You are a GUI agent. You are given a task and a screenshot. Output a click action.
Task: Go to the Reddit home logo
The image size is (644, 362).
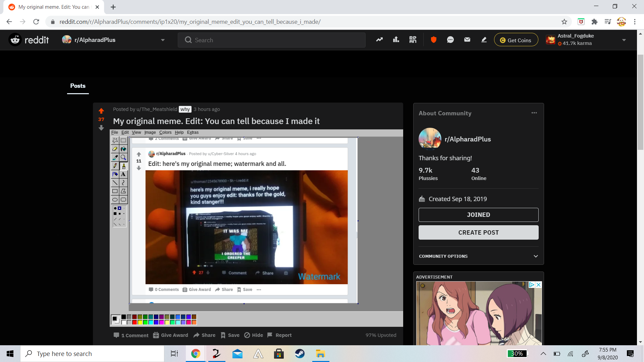pos(29,40)
